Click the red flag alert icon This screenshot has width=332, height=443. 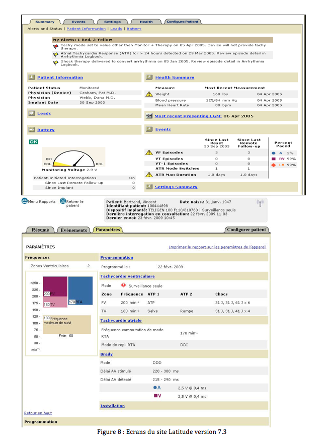click(x=56, y=46)
